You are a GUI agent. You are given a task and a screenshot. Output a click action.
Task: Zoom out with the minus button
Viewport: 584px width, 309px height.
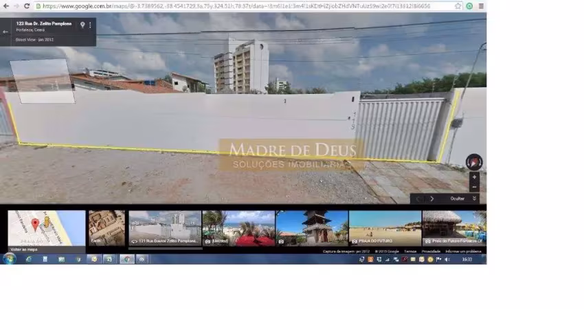pos(473,187)
